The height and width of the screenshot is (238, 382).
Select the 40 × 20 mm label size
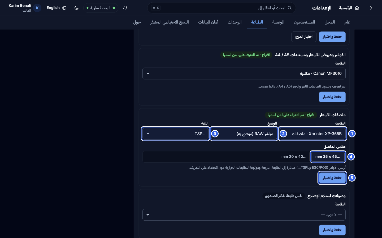coord(294,157)
